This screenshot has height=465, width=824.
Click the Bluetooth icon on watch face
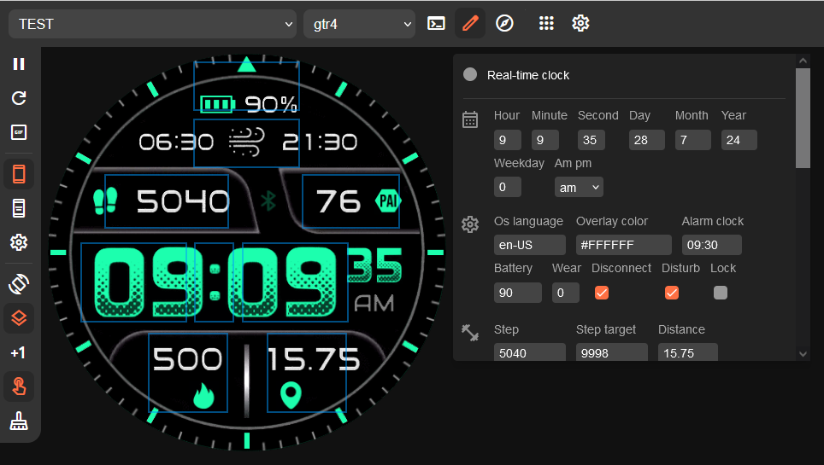pos(268,201)
